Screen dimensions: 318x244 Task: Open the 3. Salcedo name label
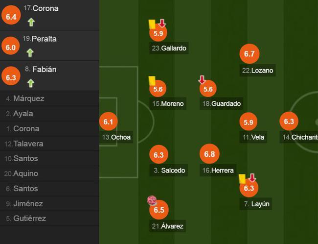point(169,170)
